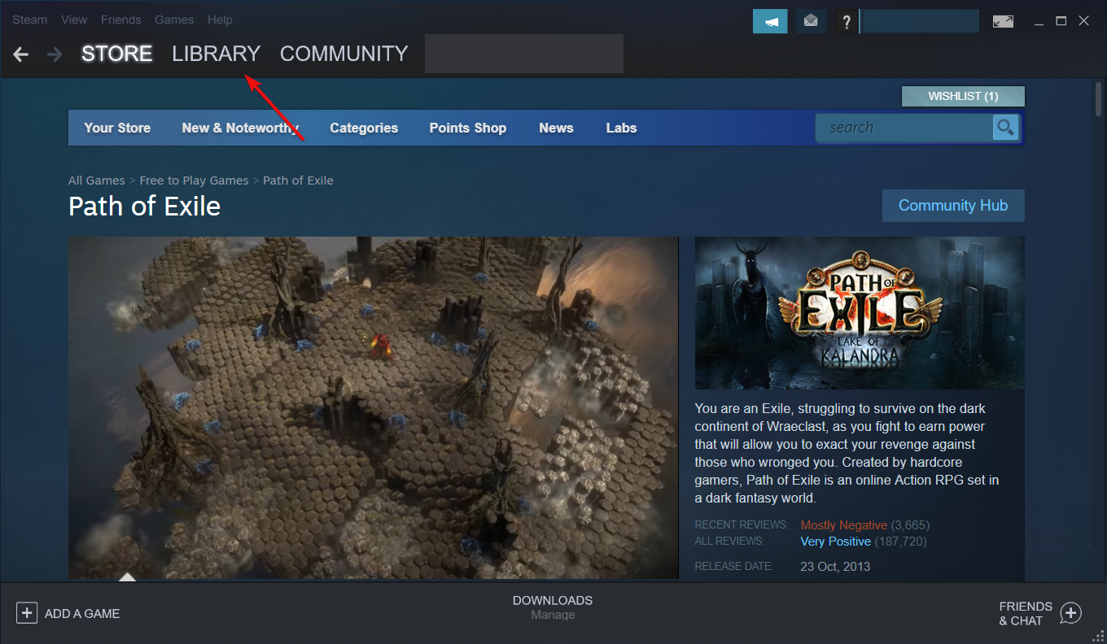
Task: Open the Steam menu
Action: coord(30,20)
